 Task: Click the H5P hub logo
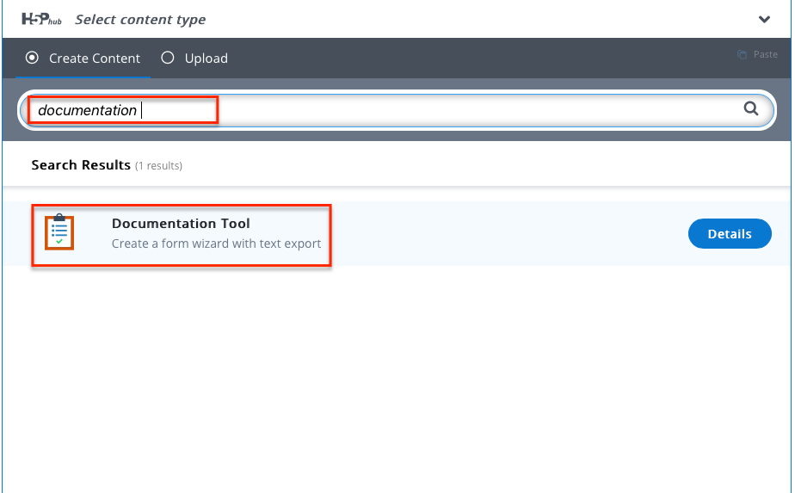coord(41,19)
